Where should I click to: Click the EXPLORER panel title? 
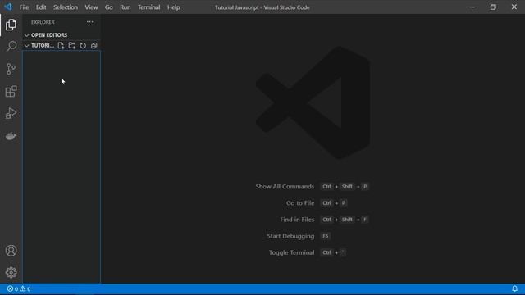pos(43,22)
